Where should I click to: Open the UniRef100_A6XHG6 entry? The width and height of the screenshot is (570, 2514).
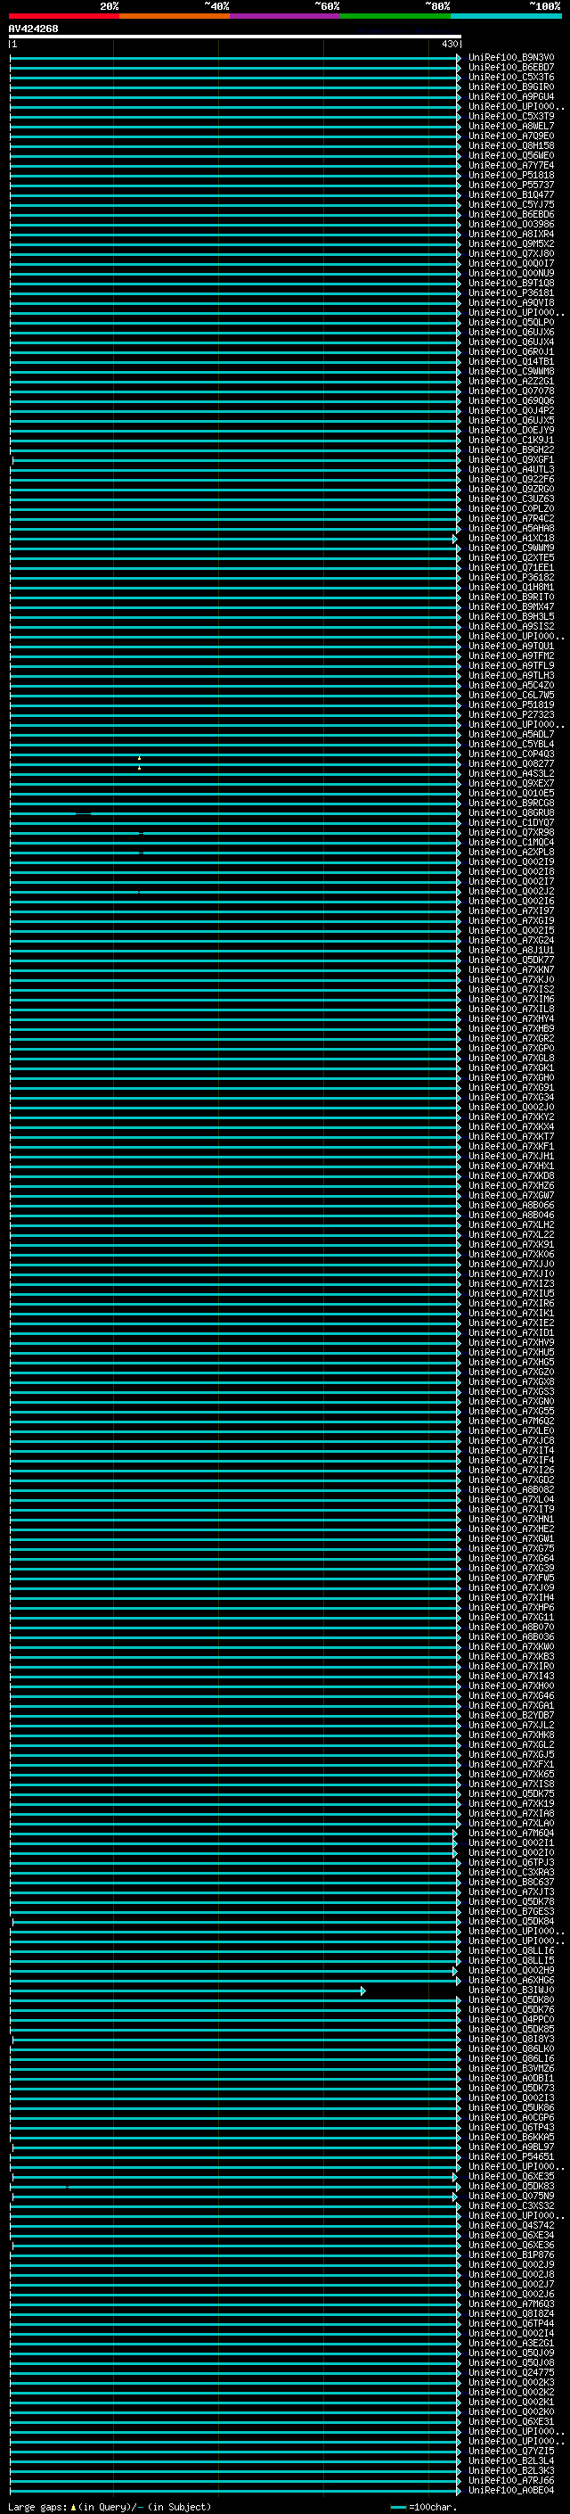(x=511, y=1980)
